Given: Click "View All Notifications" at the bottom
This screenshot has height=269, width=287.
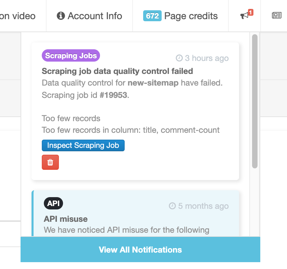Looking at the screenshot, I should pyautogui.click(x=140, y=249).
